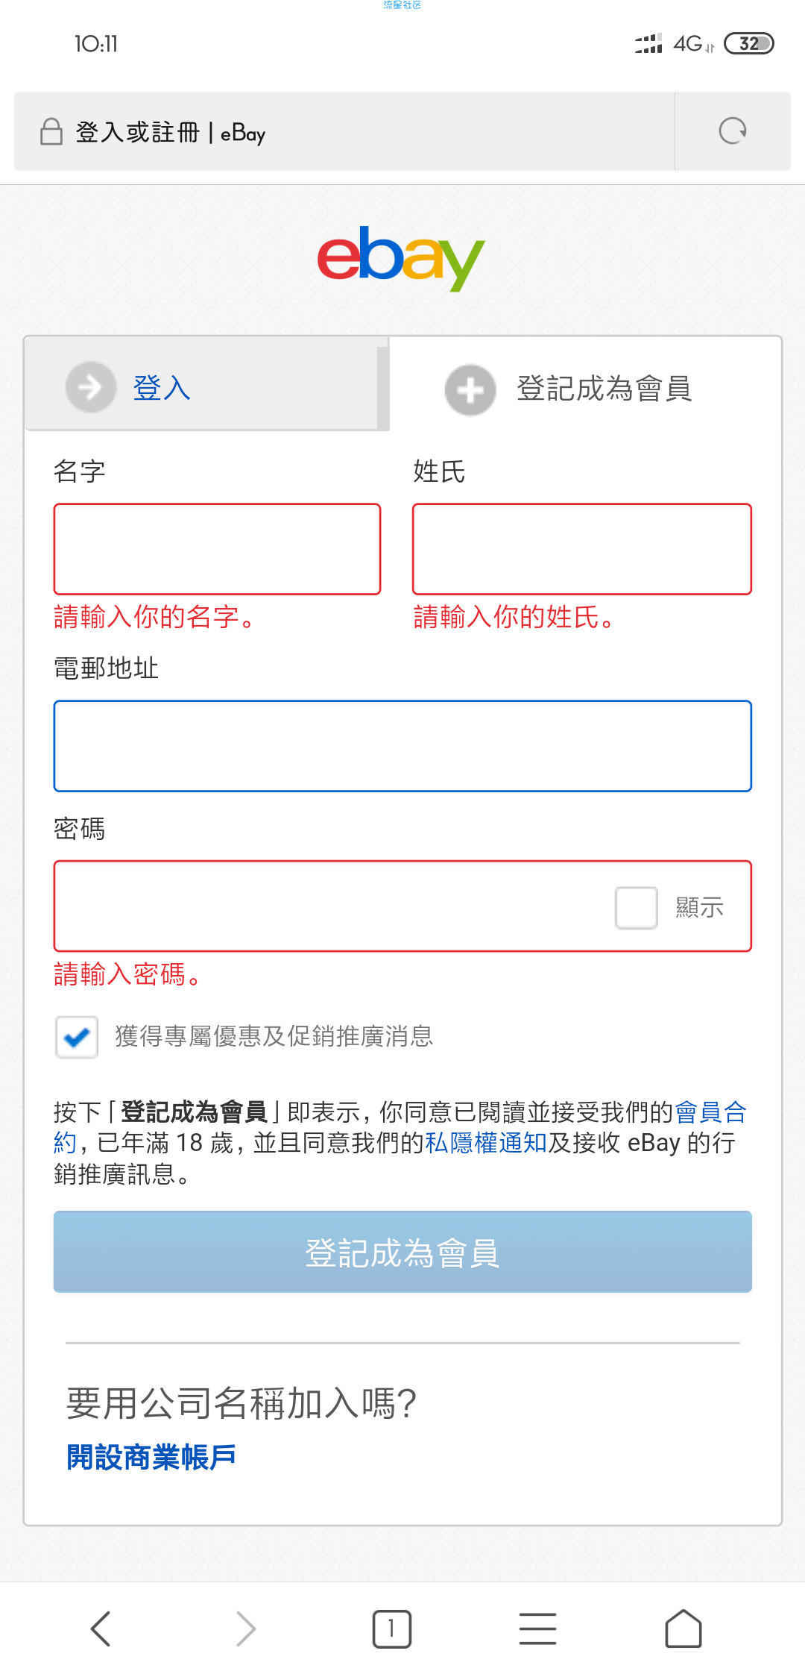Focus the 姓氏 input field
Viewport: 805px width, 1677px height.
click(x=581, y=549)
